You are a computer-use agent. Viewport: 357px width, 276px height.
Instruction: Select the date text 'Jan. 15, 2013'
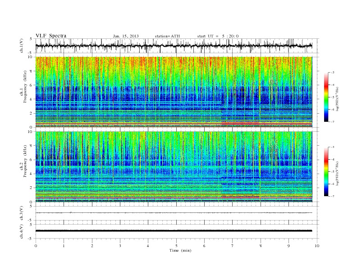[x=126, y=36]
